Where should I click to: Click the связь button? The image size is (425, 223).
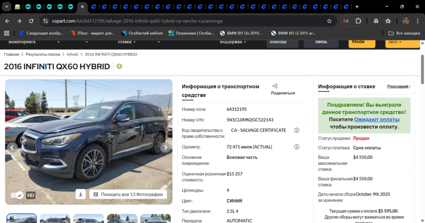point(321,44)
